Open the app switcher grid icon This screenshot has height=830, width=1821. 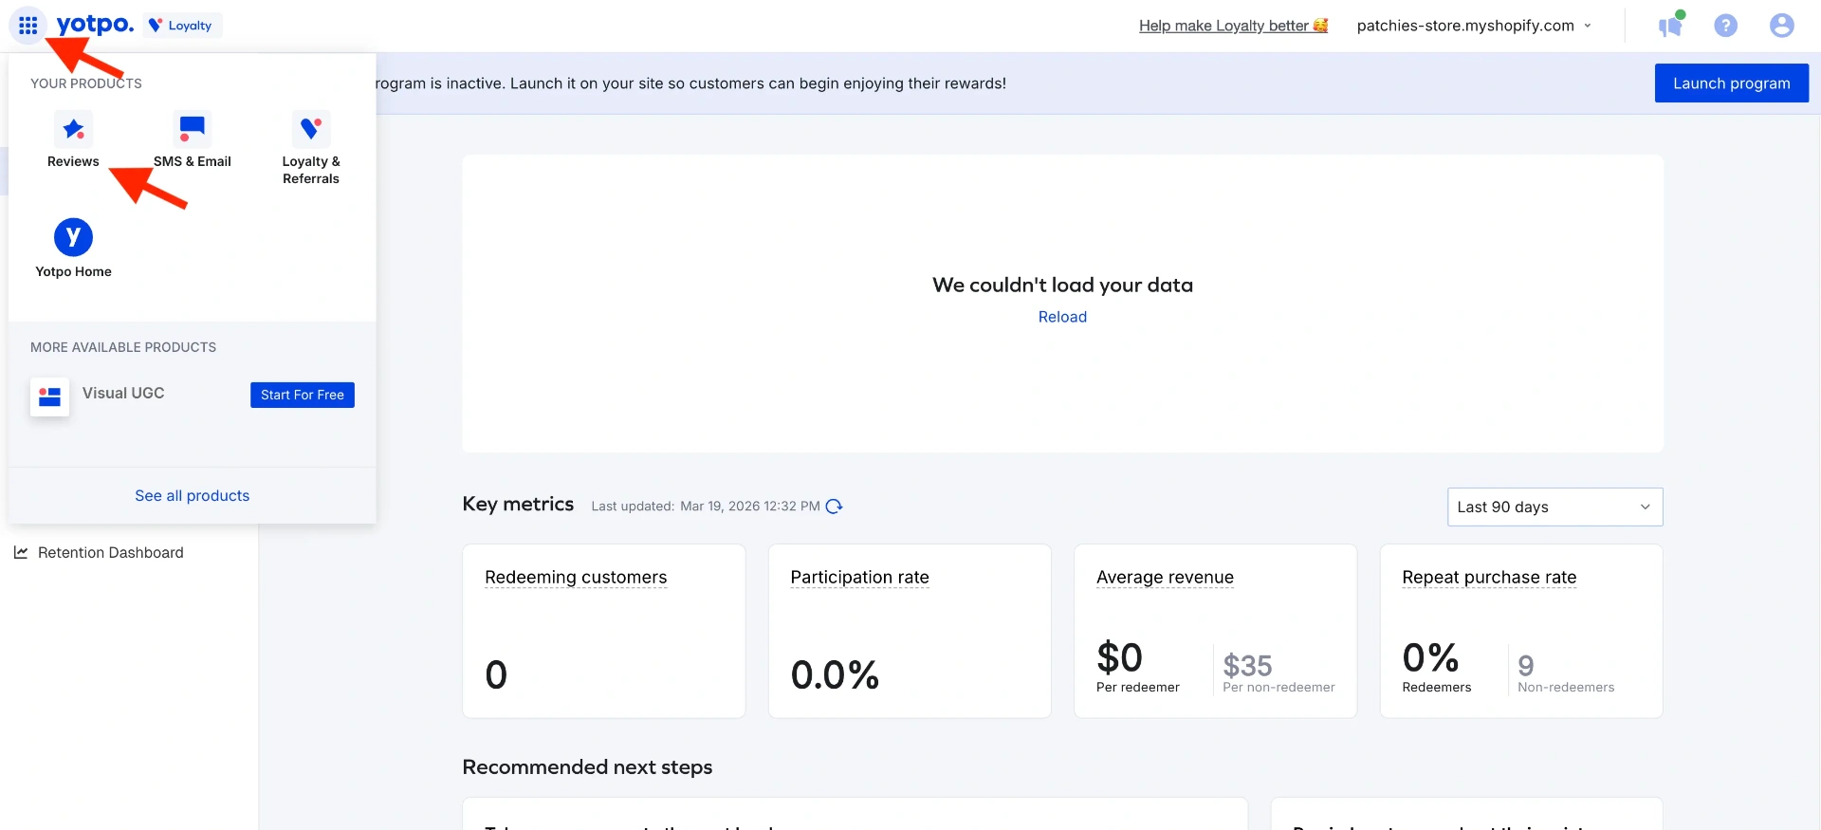[x=28, y=26]
